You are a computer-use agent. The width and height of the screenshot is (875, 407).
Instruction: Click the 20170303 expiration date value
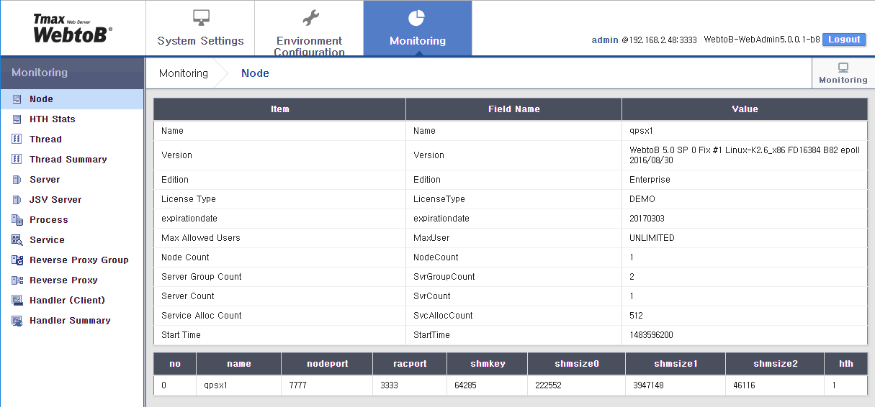(x=647, y=219)
